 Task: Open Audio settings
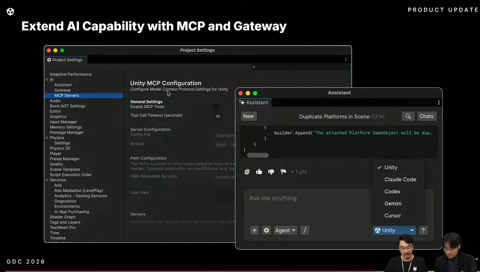pos(55,101)
